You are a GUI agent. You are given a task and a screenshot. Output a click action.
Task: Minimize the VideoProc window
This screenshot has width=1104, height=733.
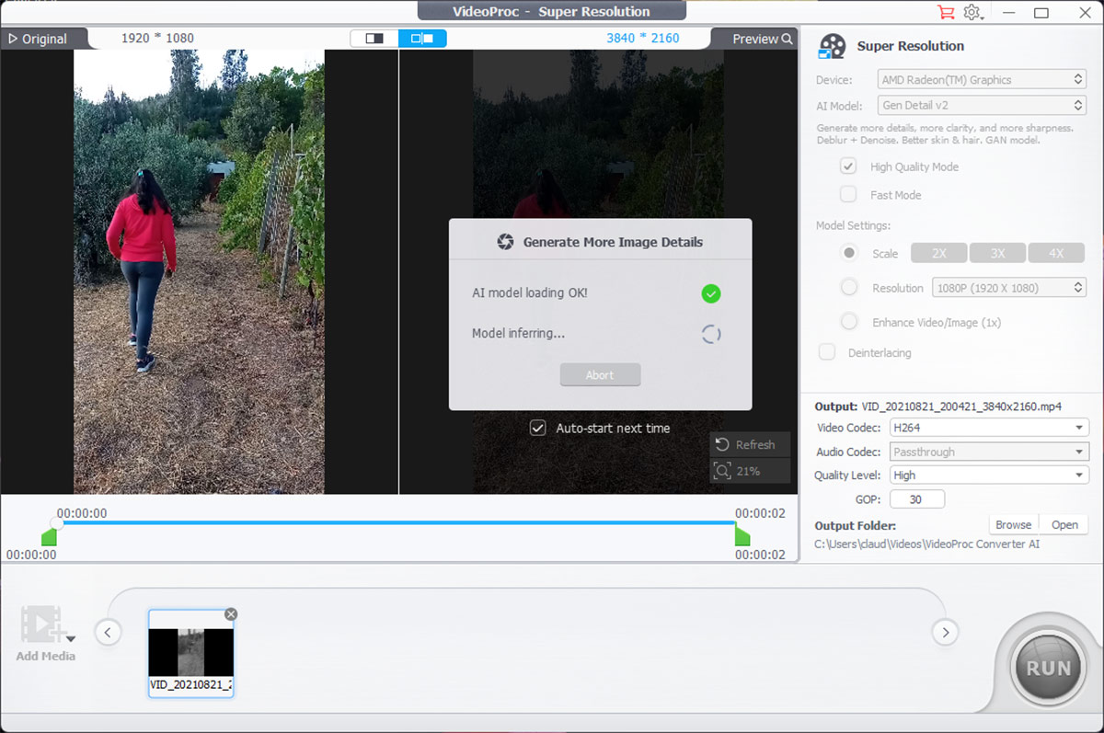(1010, 13)
